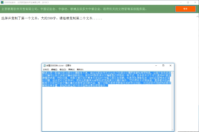Open the 编辑(E) menu in Notepad

tap(55, 69)
